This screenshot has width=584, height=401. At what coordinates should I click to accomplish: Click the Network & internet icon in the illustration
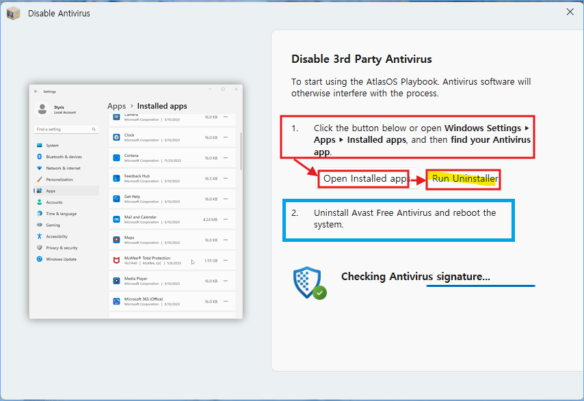point(40,168)
